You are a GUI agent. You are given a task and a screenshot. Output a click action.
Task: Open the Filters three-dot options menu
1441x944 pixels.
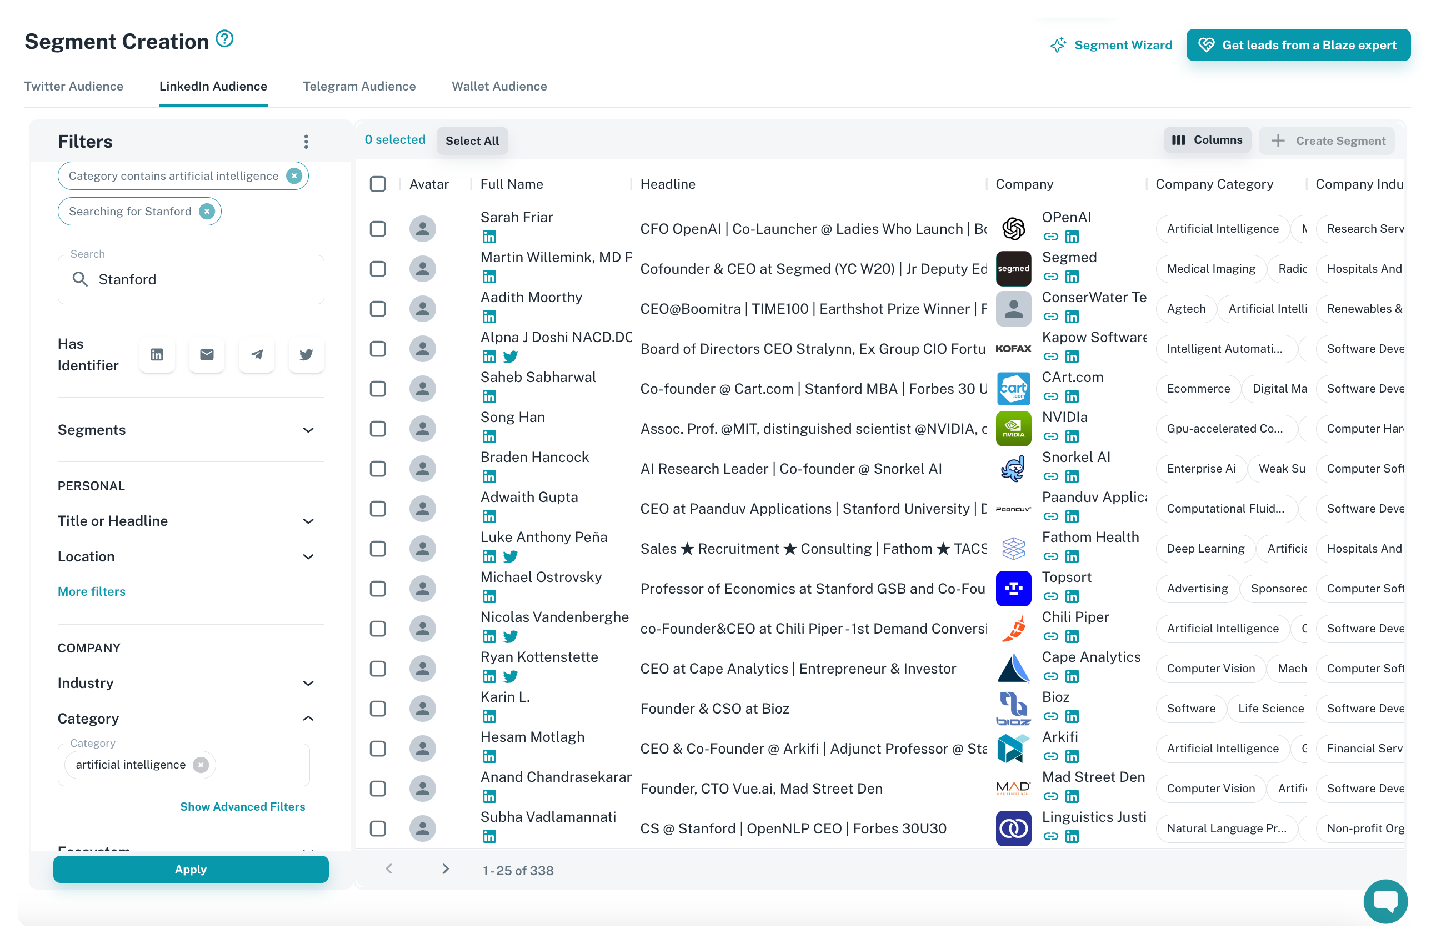tap(306, 142)
